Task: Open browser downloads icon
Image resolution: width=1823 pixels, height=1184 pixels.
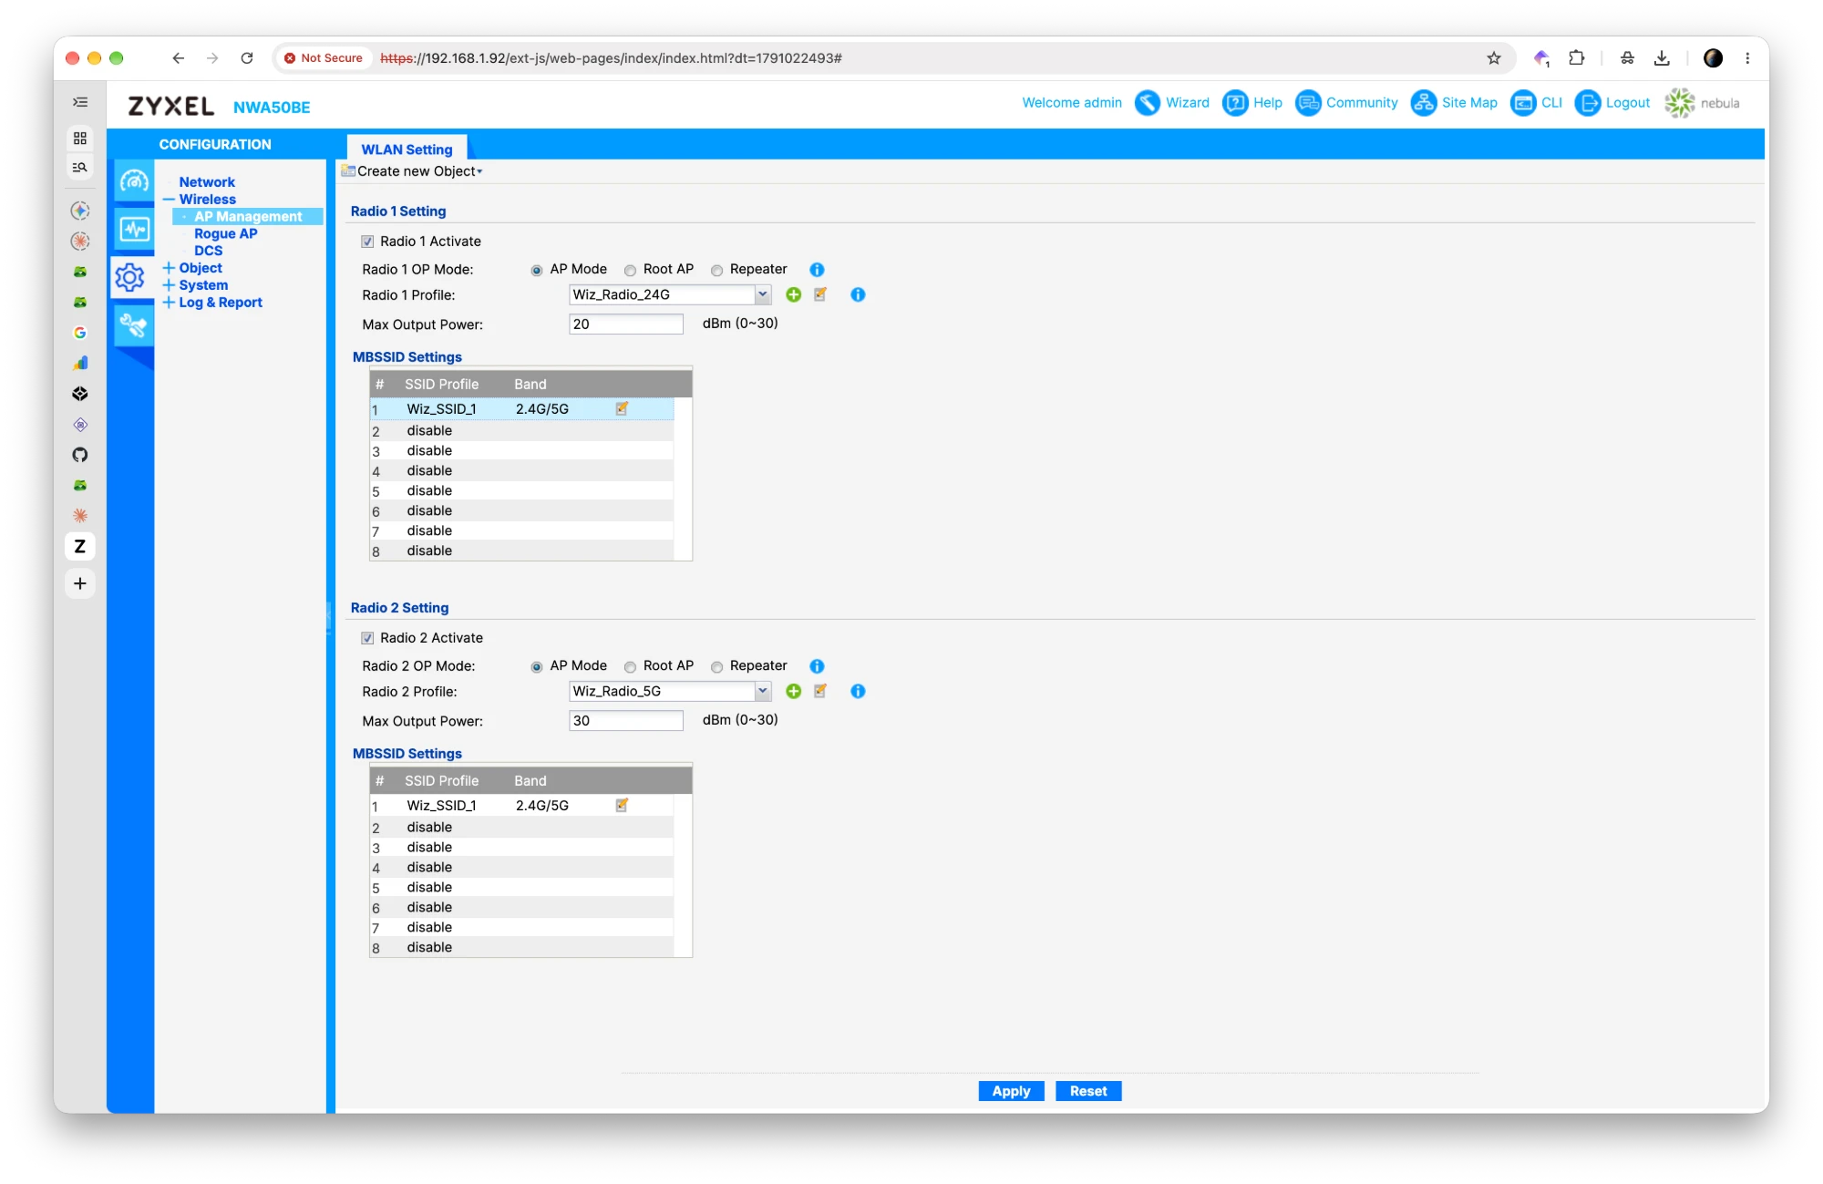Action: point(1662,58)
